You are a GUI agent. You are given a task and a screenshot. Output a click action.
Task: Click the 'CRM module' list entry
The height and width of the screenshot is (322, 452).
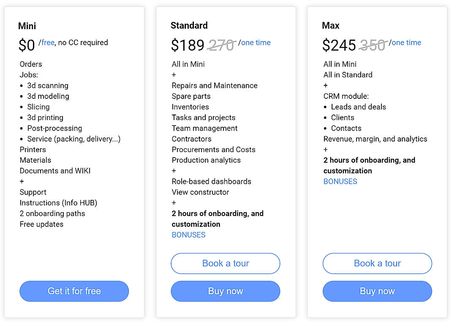pos(346,96)
